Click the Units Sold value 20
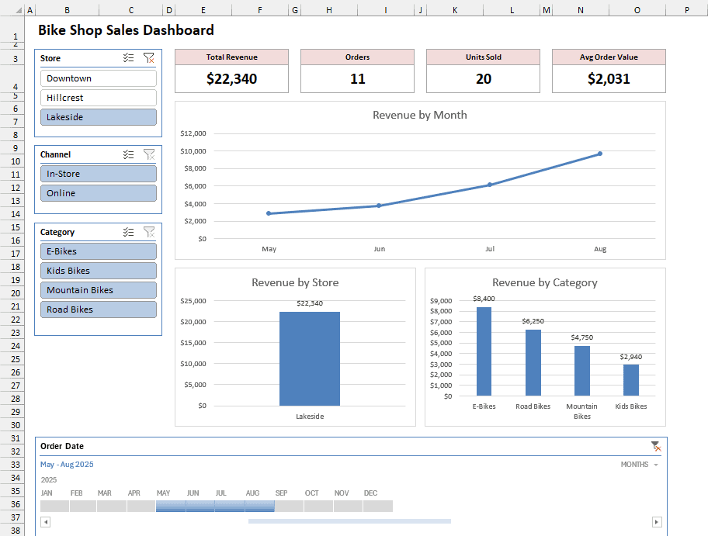The image size is (708, 536). tap(483, 79)
